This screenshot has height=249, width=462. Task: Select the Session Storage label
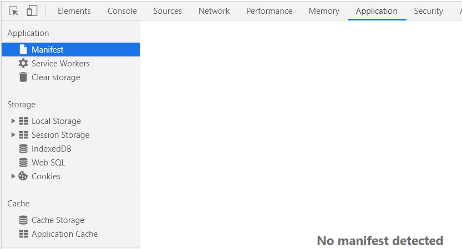[60, 135]
